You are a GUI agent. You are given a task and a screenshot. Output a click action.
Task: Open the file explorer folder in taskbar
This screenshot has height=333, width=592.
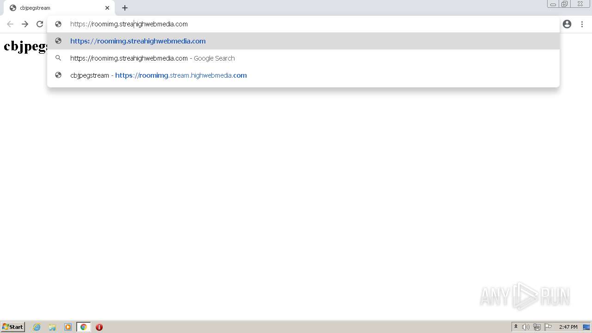coord(52,327)
